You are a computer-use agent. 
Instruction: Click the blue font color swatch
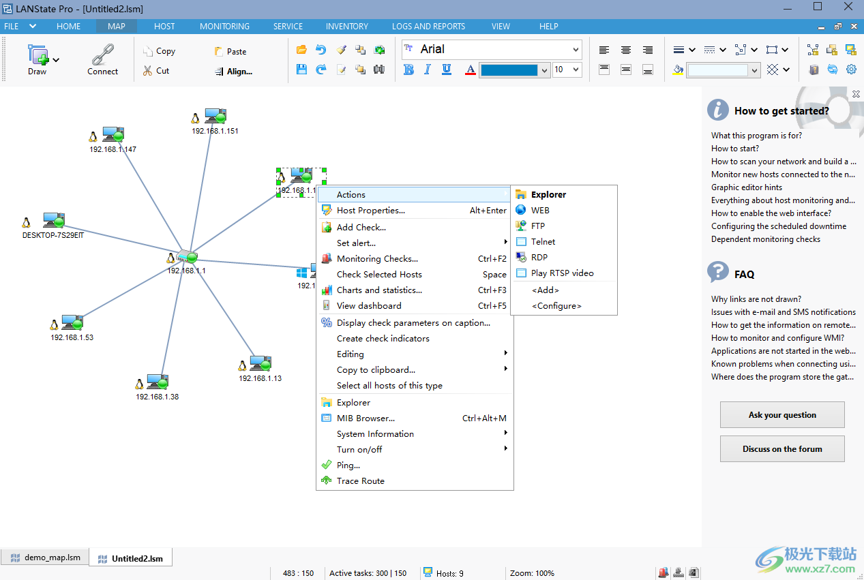(509, 70)
